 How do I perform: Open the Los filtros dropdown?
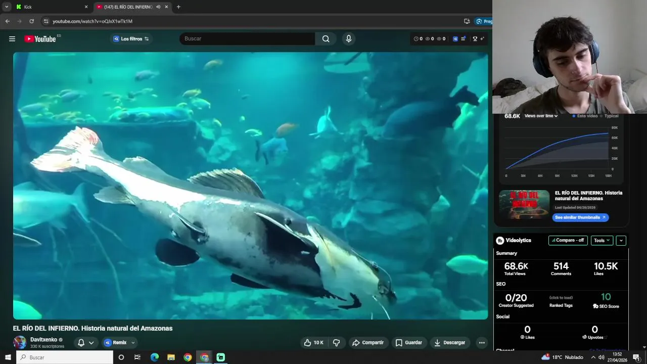coord(131,39)
